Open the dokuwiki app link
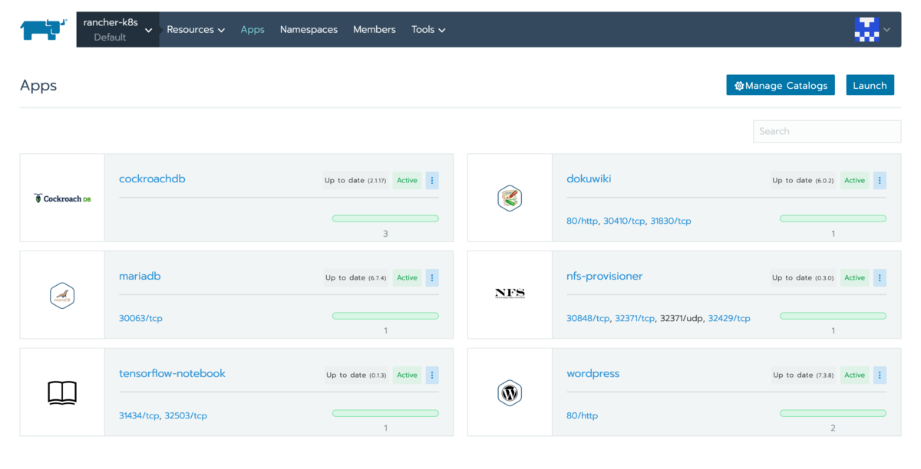Screen dimensions: 921x469 click(x=589, y=179)
